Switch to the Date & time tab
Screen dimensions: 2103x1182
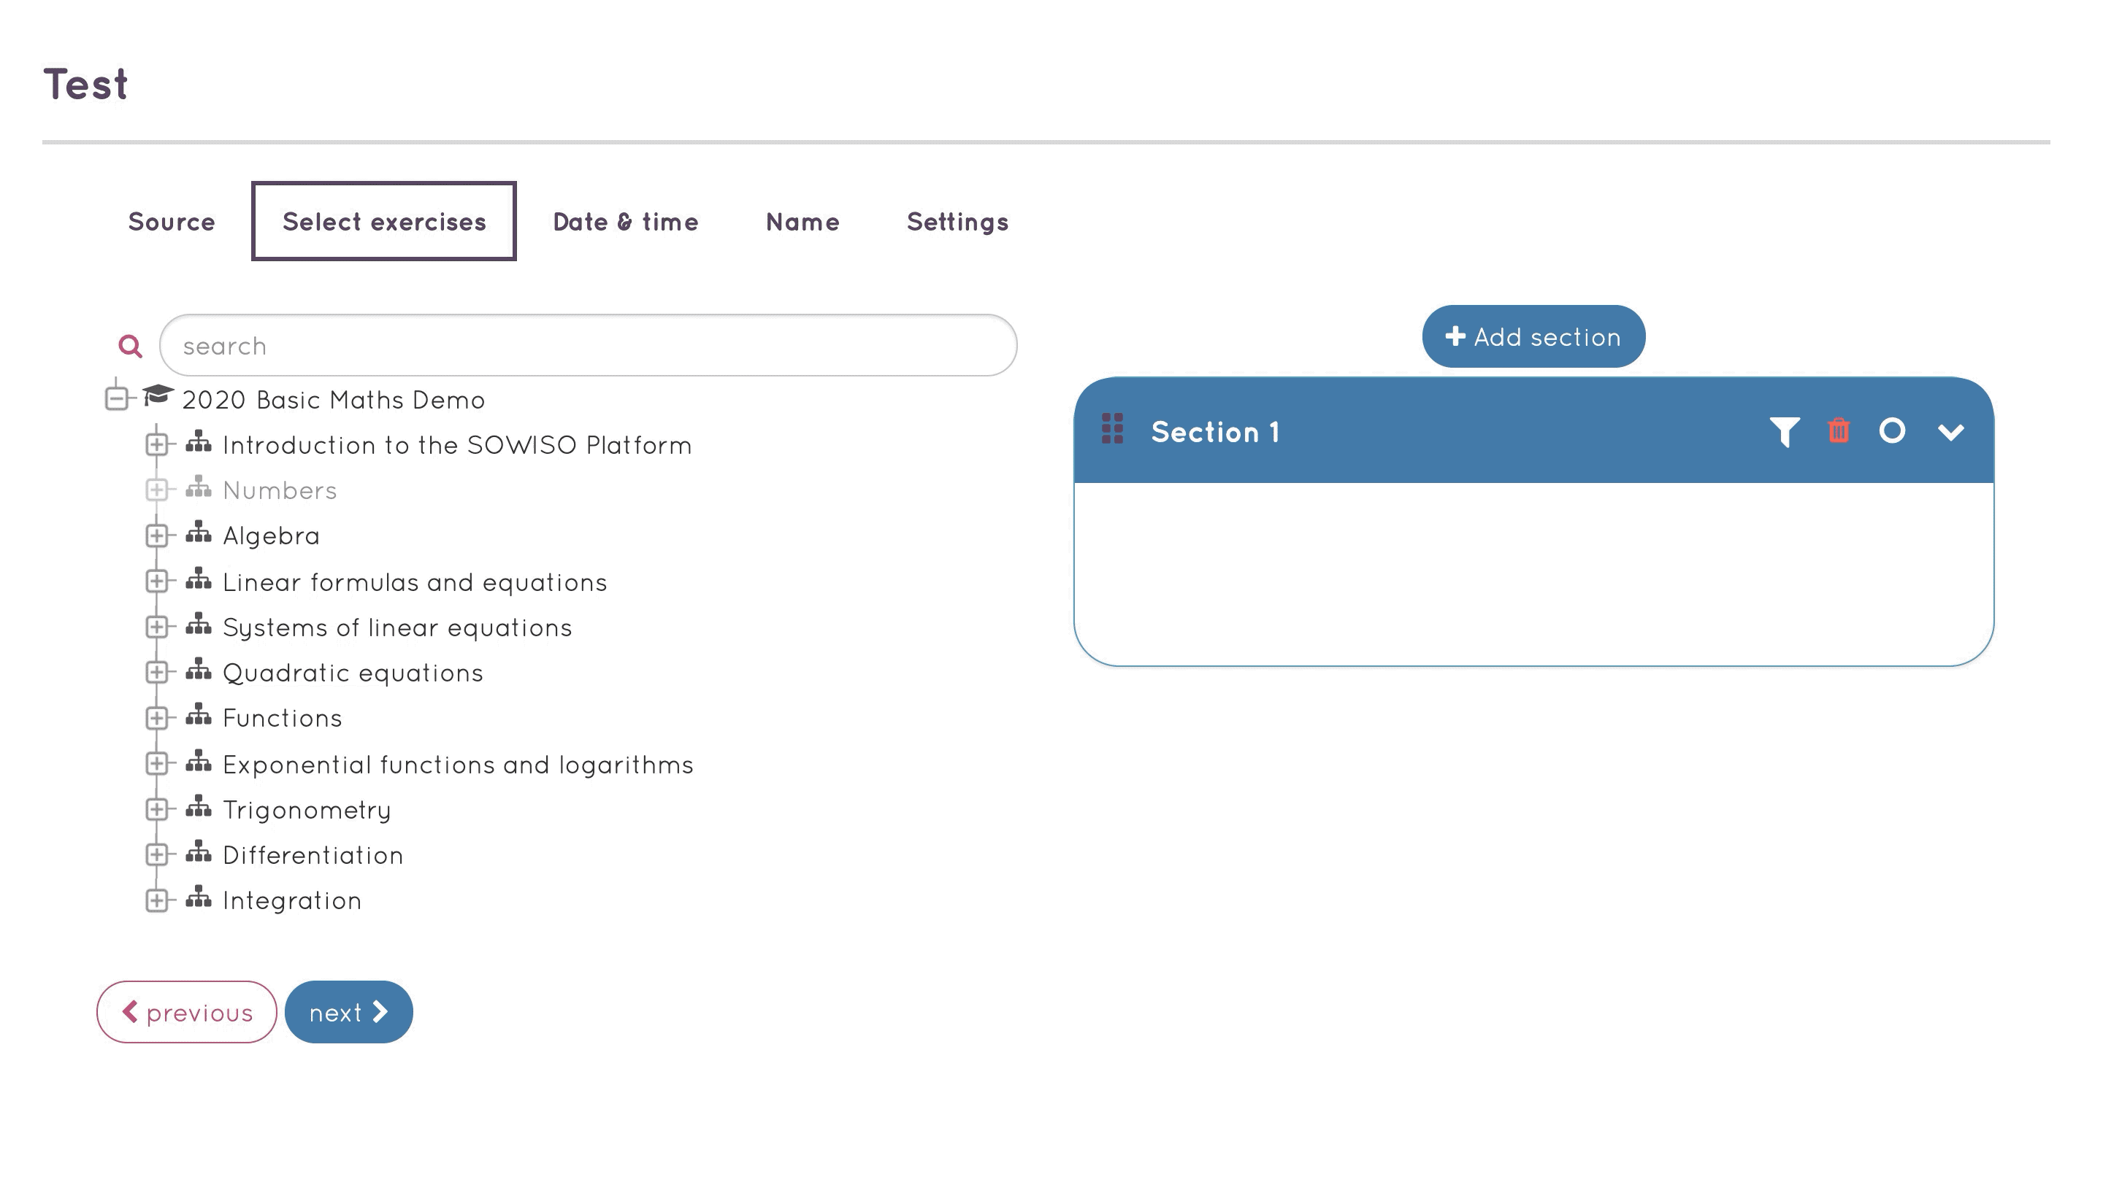625,223
